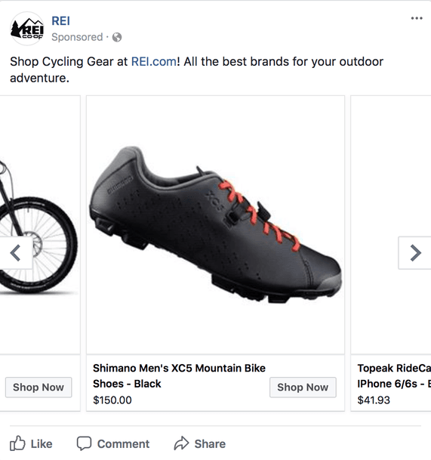Viewport: 431px width, 460px height.
Task: Click the Like text label
Action: point(42,444)
